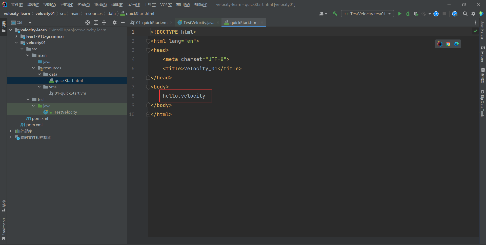
Task: Run TestVelocity.test01 with the green play icon
Action: pyautogui.click(x=400, y=14)
